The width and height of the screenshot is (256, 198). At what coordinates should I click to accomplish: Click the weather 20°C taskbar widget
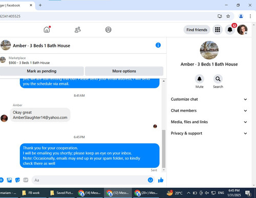click(175, 193)
